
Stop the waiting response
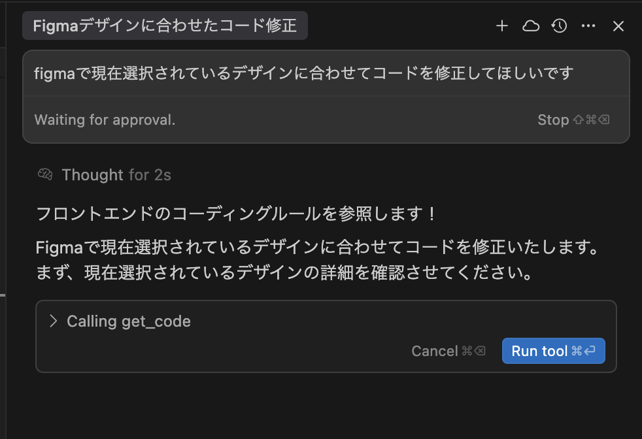coord(553,120)
